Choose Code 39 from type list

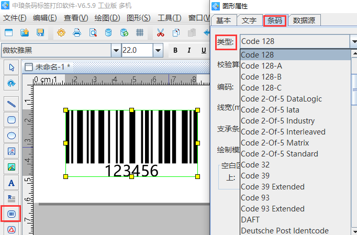pyautogui.click(x=255, y=175)
